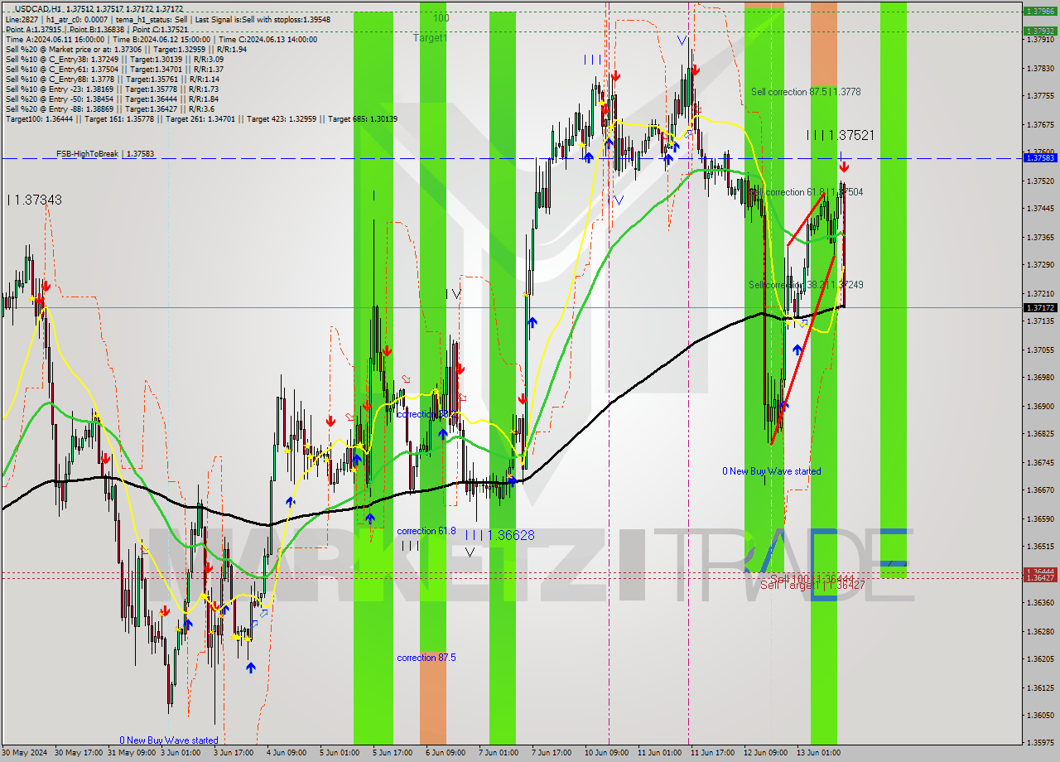Click the '13 Jun 01:00' time axis label
This screenshot has height=762, width=1060.
(819, 753)
